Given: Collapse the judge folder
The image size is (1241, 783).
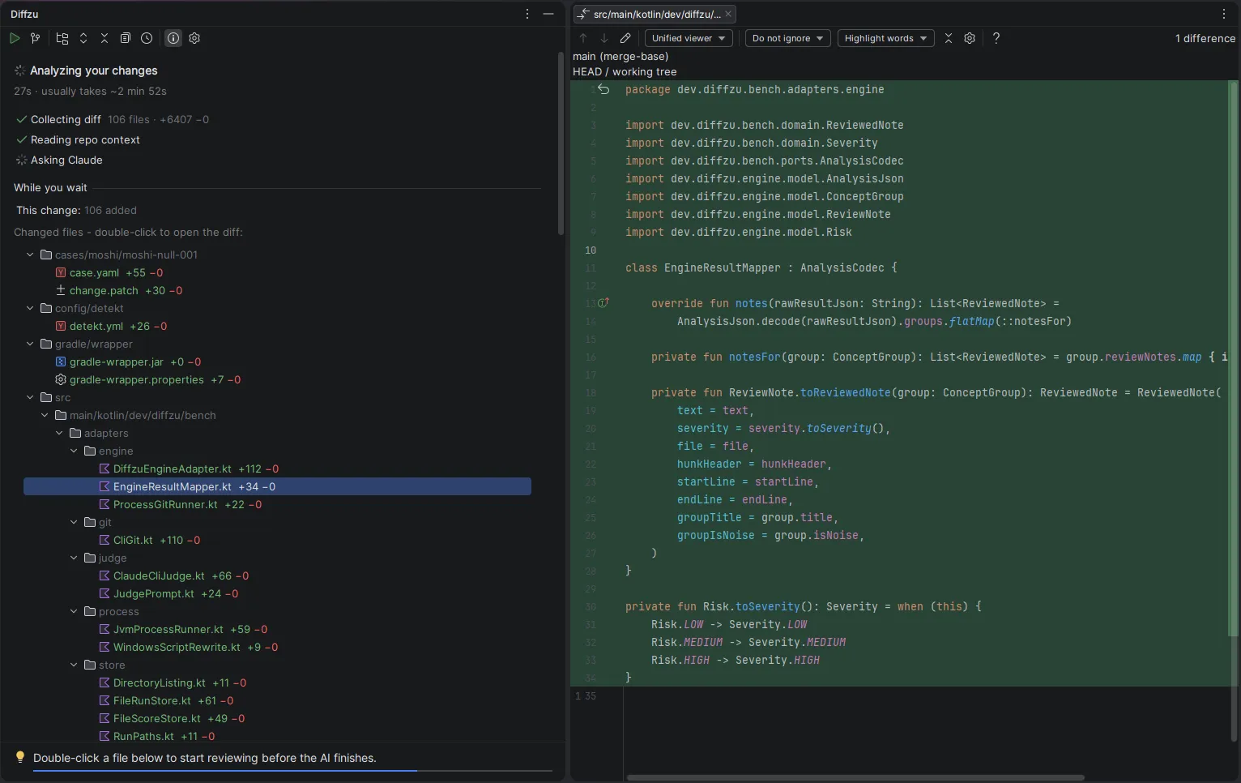Looking at the screenshot, I should tap(74, 558).
